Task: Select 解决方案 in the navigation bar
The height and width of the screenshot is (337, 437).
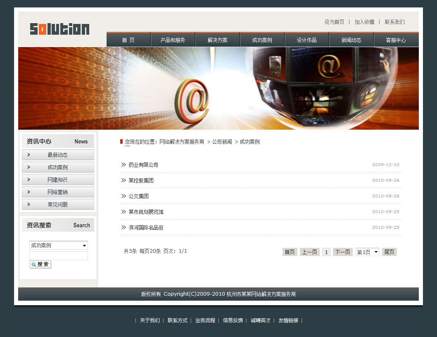Action: click(217, 40)
